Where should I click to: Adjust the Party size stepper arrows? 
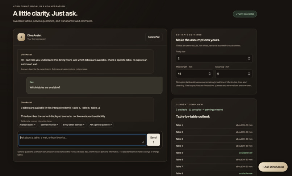coord(249,58)
